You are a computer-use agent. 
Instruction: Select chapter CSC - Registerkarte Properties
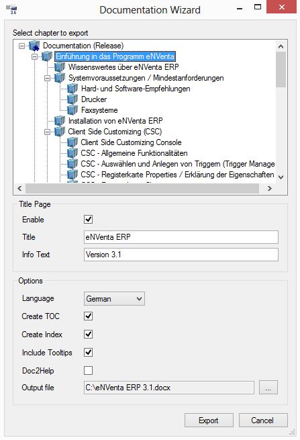177,175
